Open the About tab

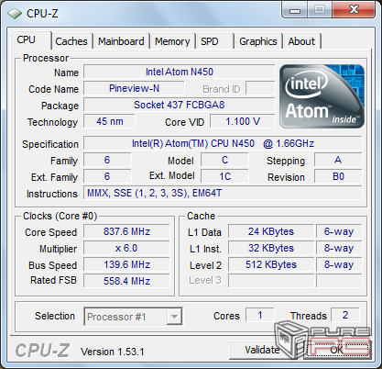click(x=301, y=41)
